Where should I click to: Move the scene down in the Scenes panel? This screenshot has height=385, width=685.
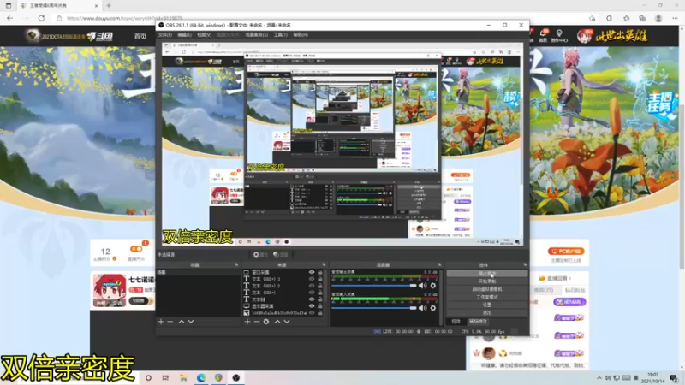(x=191, y=322)
